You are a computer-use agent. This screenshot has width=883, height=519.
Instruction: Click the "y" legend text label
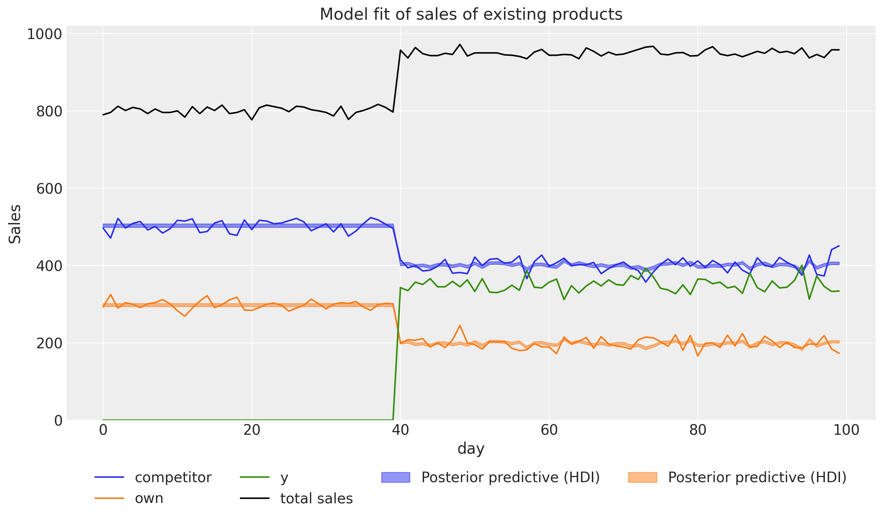(x=284, y=478)
